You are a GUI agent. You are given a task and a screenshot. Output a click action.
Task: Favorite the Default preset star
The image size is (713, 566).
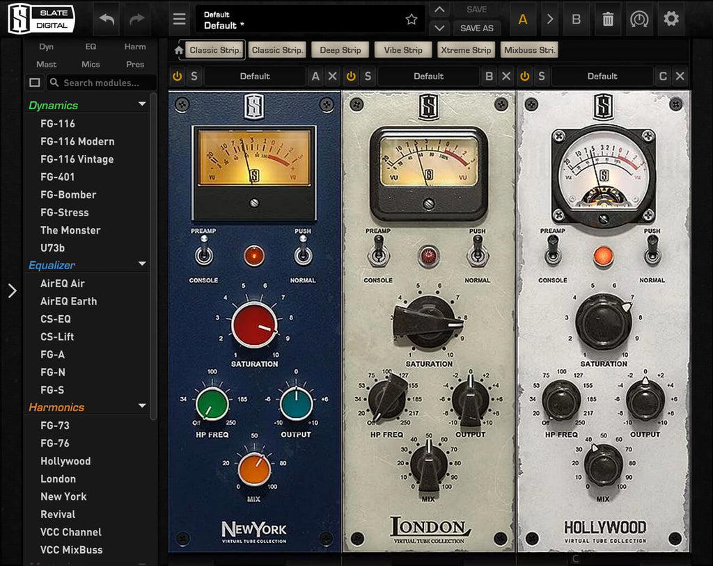[412, 19]
